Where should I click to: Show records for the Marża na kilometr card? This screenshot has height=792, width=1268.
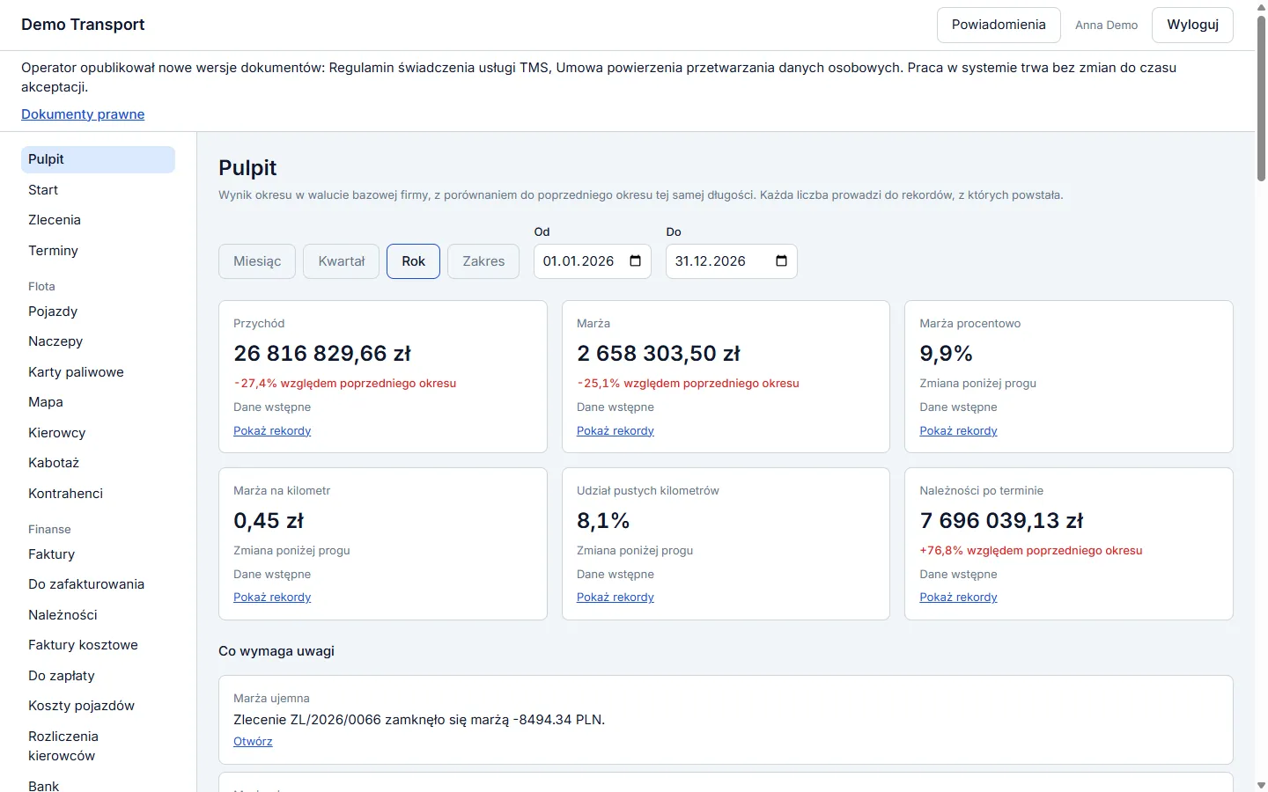tap(272, 598)
